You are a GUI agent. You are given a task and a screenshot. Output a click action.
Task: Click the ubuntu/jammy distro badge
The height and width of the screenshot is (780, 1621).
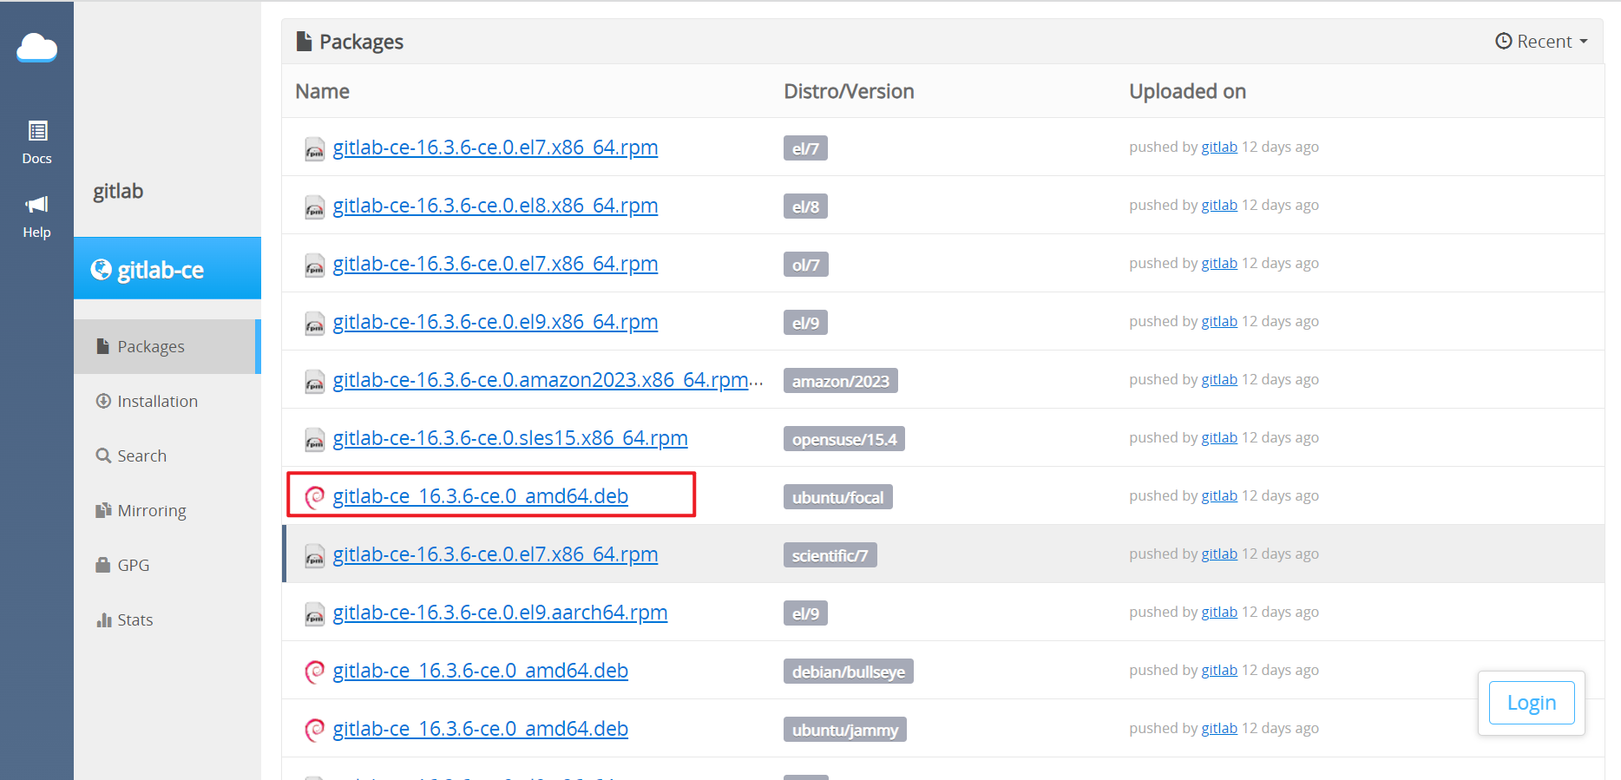pyautogui.click(x=845, y=730)
